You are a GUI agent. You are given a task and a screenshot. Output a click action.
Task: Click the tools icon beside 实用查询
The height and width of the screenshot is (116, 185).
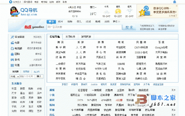coord(12,37)
